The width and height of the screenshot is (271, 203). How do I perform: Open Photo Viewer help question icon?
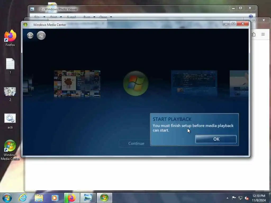[x=251, y=16]
